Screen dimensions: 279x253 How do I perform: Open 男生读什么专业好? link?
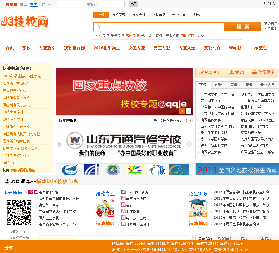(167, 121)
